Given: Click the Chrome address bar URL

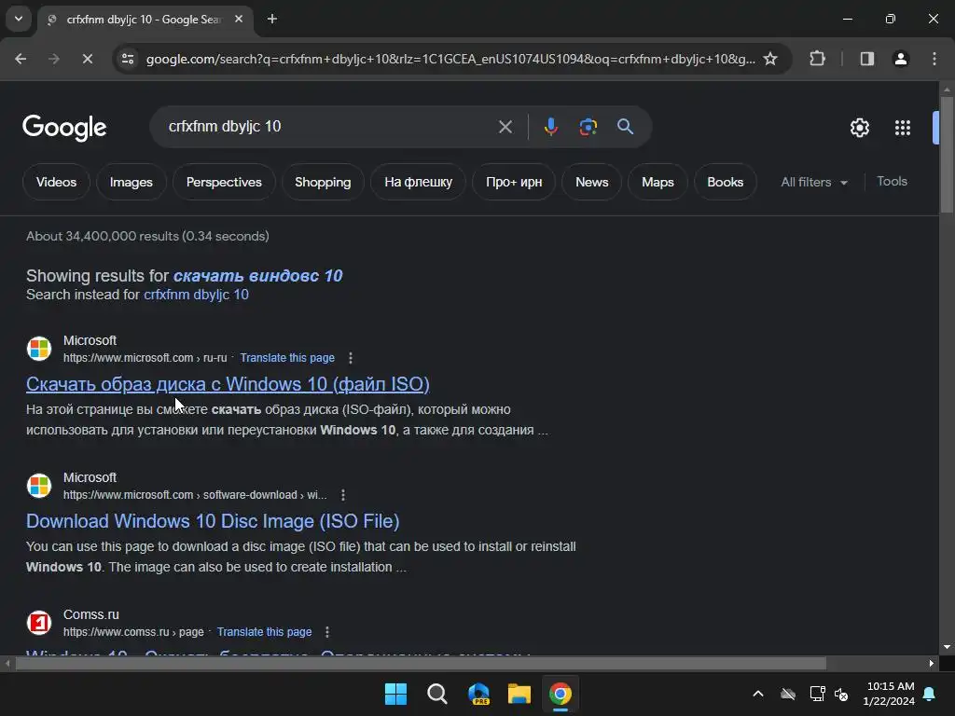Looking at the screenshot, I should (x=450, y=59).
